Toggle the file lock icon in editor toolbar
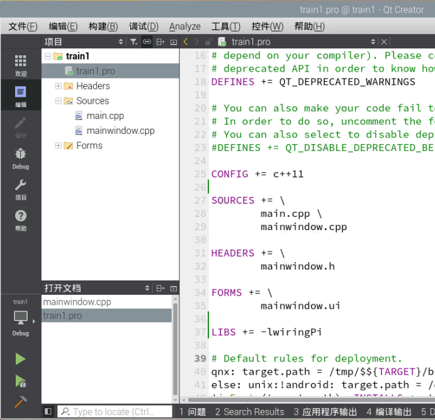 208,42
